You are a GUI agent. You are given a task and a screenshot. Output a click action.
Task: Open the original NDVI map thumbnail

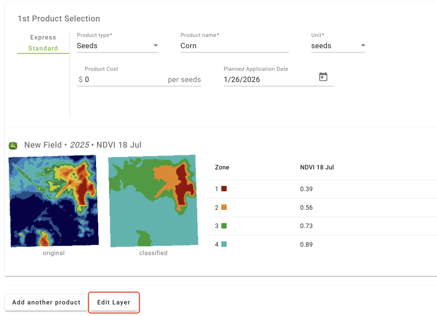(x=54, y=201)
